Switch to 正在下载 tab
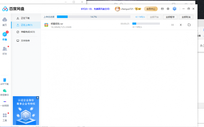The width and height of the screenshot is (204, 127). pos(25,18)
